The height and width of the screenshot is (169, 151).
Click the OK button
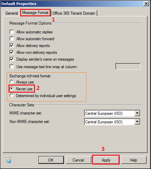coord(51,160)
